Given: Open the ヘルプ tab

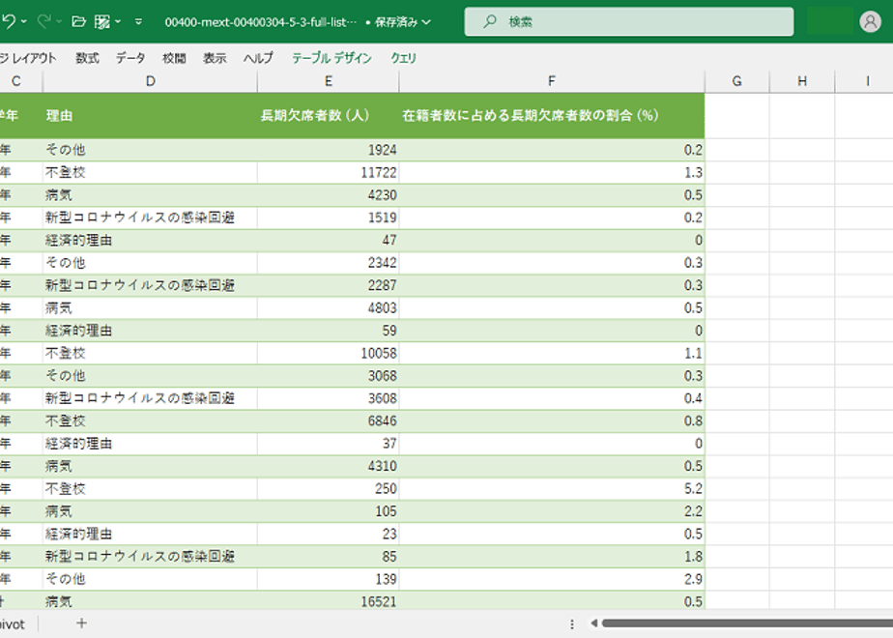Looking at the screenshot, I should click(259, 58).
